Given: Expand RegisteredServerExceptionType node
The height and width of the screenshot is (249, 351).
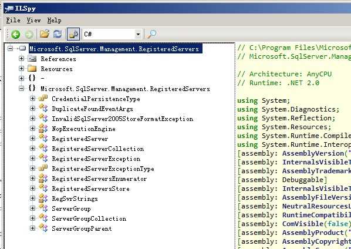Looking at the screenshot, I should pyautogui.click(x=32, y=168).
